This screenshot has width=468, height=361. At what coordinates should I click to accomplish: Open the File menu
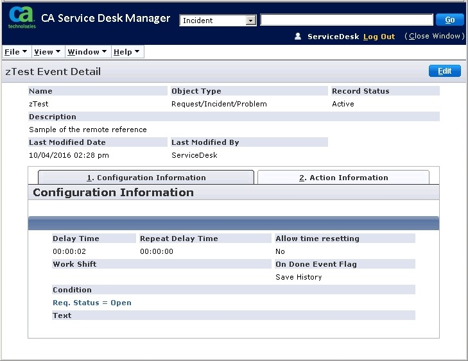tap(15, 52)
